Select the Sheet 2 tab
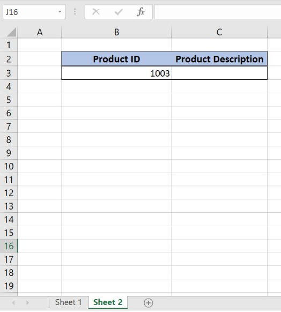The image size is (281, 312). (108, 302)
